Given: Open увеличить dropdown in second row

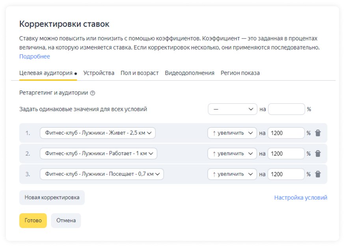Looking at the screenshot, I should tap(232, 154).
